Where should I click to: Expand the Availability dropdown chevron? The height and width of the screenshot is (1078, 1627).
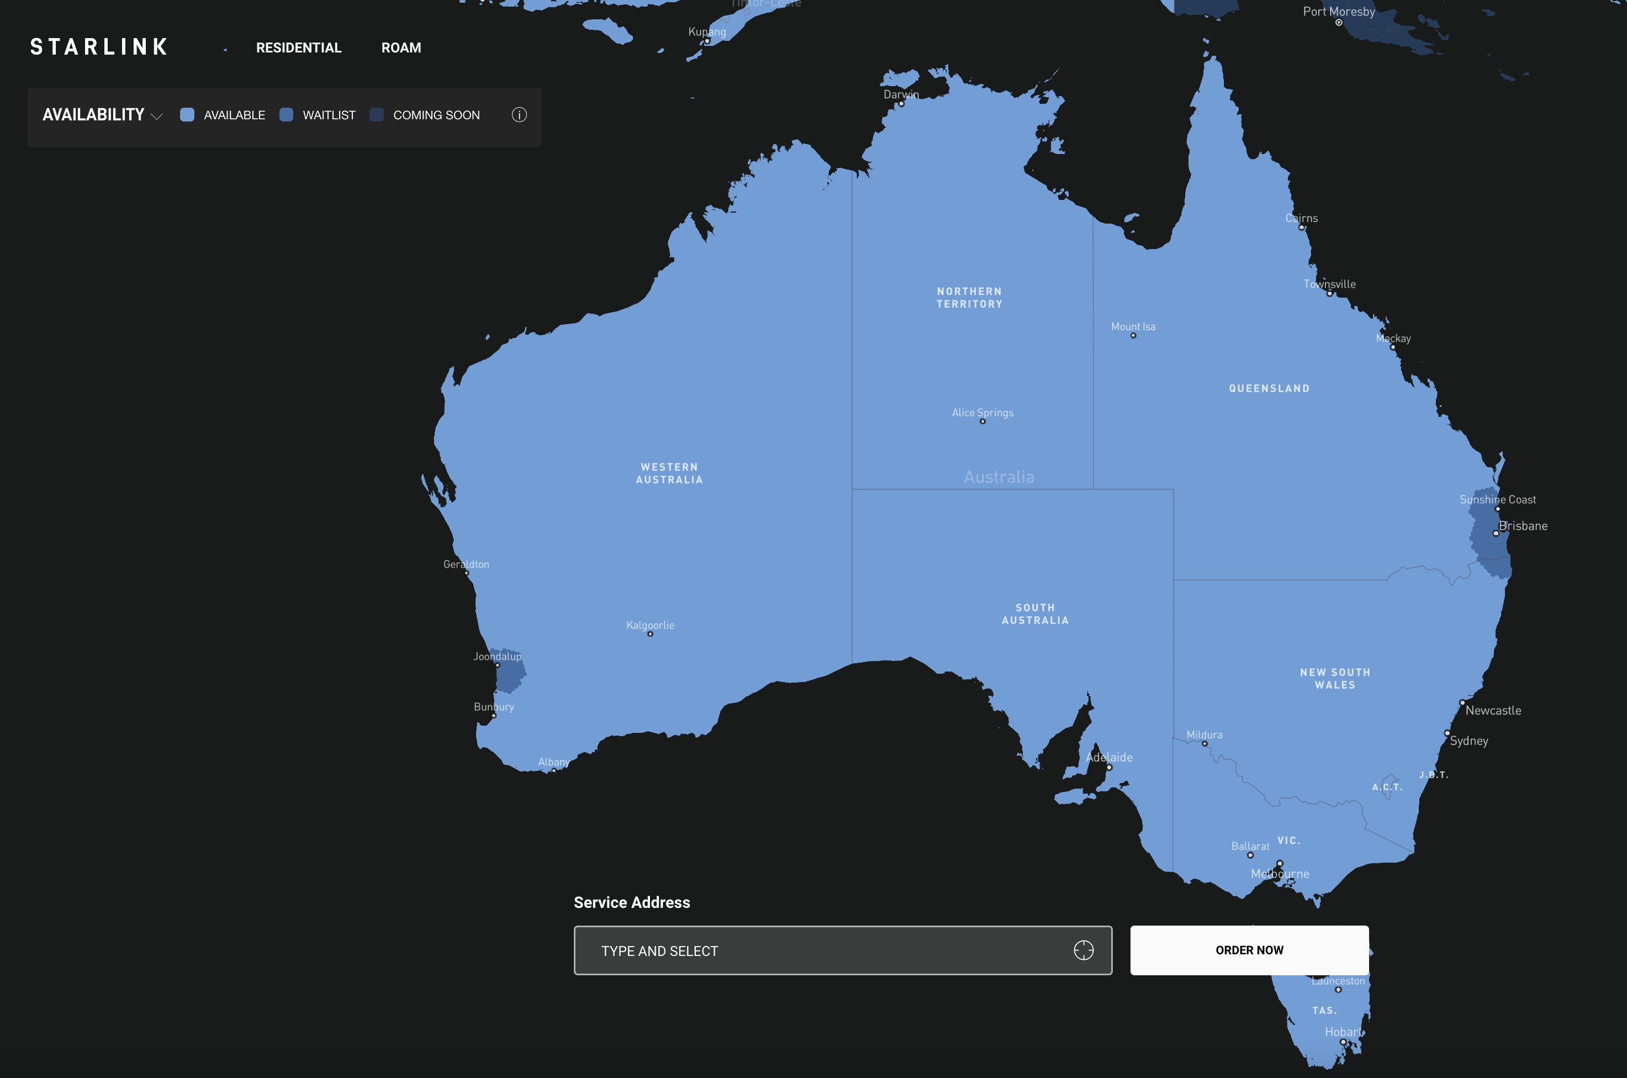coord(157,116)
